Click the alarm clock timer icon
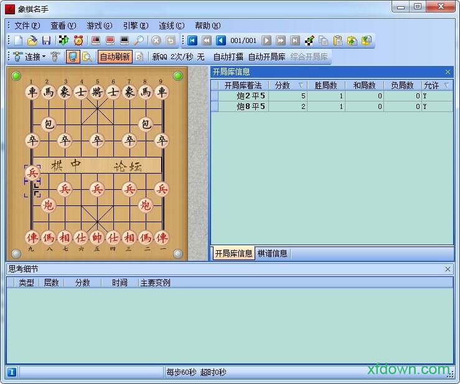The image size is (460, 384). (78, 40)
